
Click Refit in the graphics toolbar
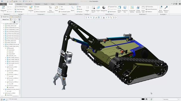pos(86,17)
